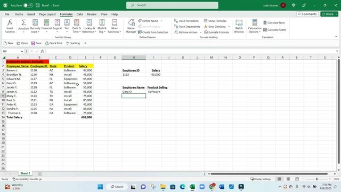Switch to Page Break Preview

pyautogui.click(x=297, y=179)
